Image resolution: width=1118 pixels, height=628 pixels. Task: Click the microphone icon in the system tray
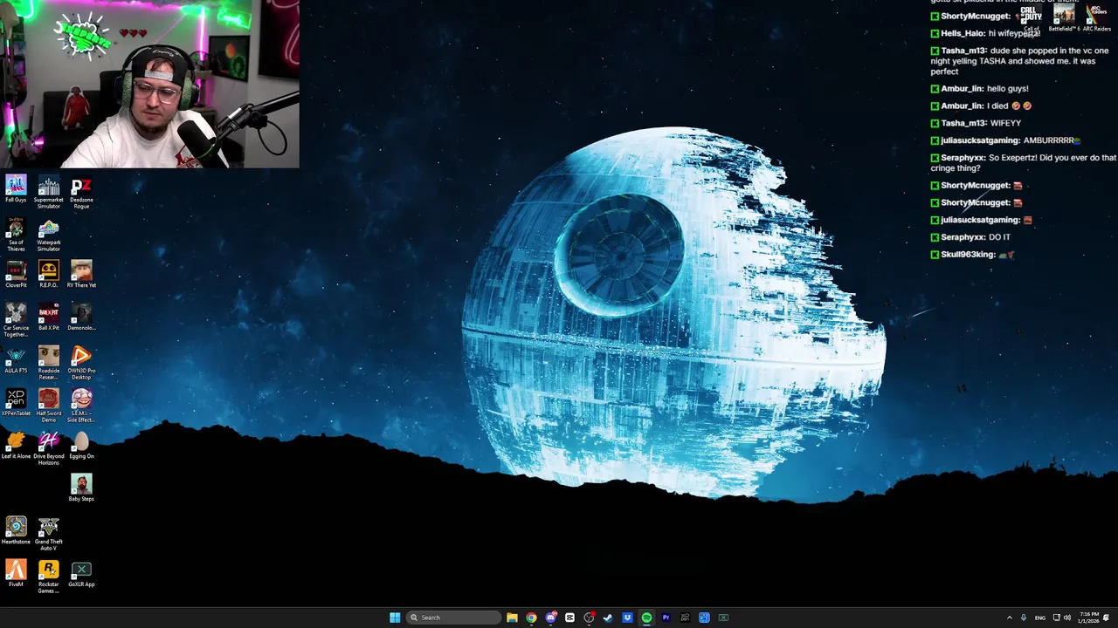point(1024,618)
